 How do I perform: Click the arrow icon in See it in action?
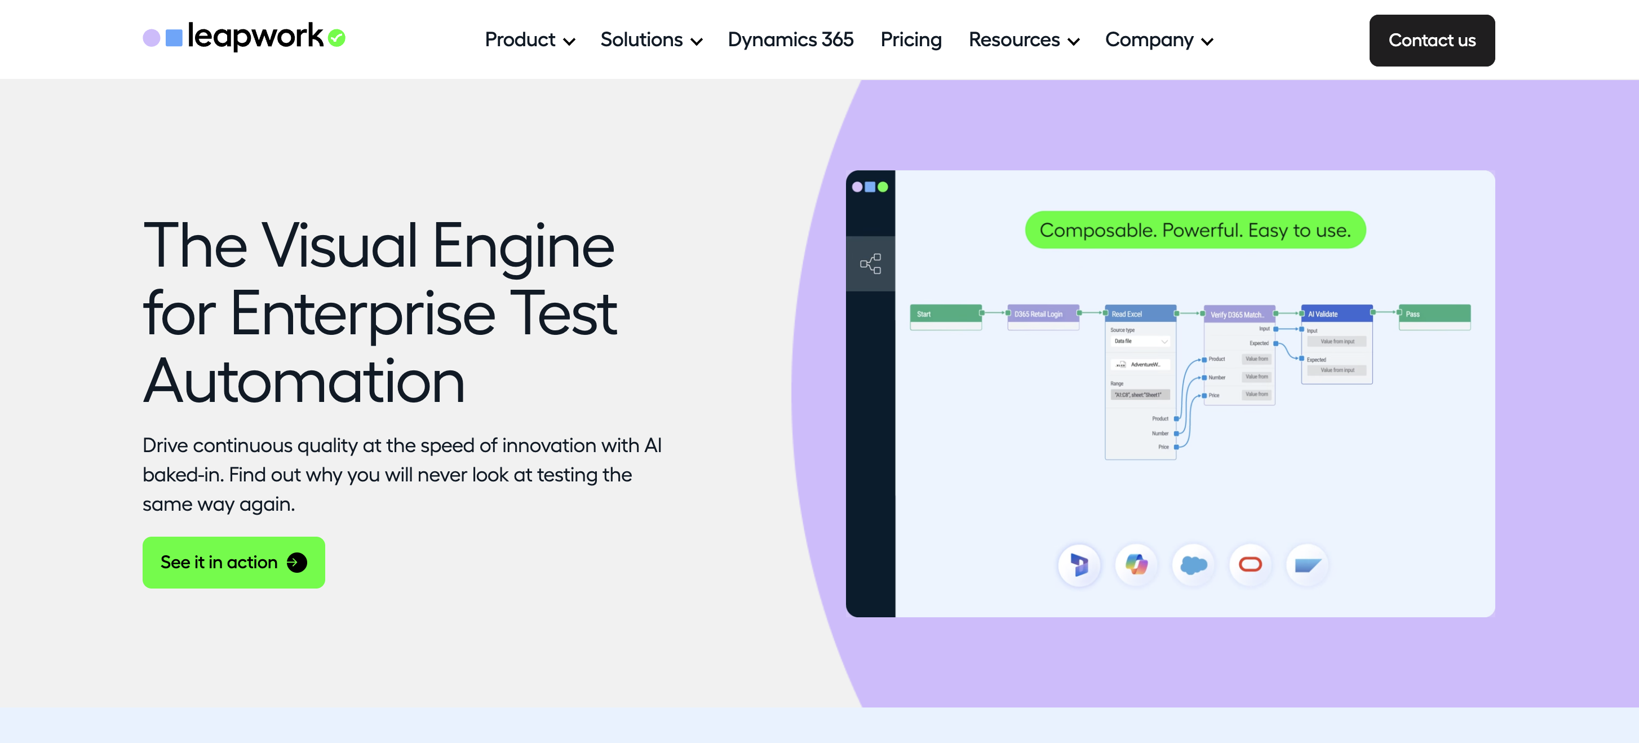click(x=296, y=563)
